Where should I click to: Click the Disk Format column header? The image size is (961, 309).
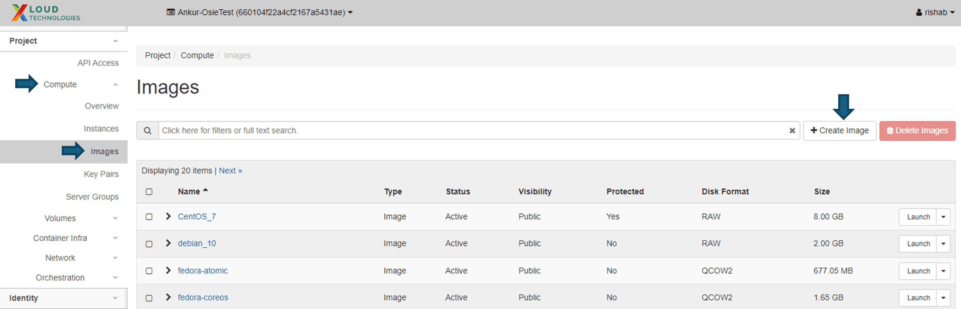click(725, 191)
